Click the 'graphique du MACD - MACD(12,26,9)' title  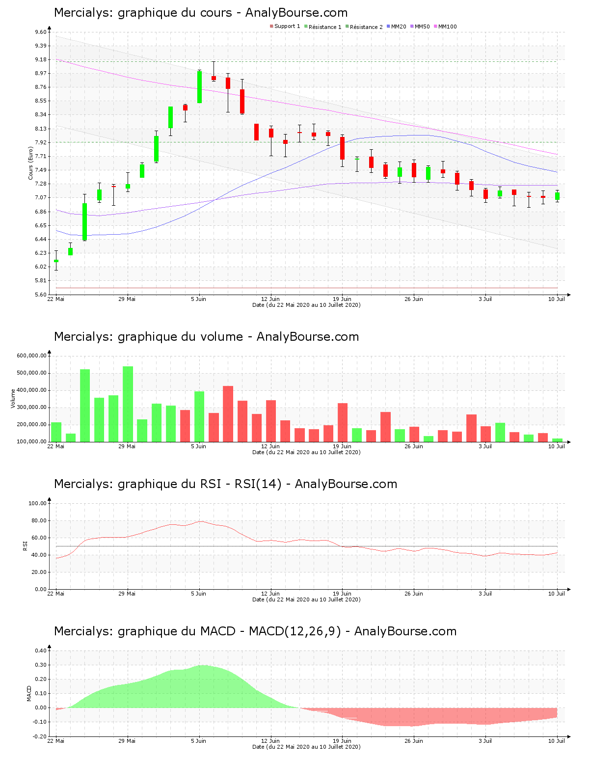tap(255, 631)
